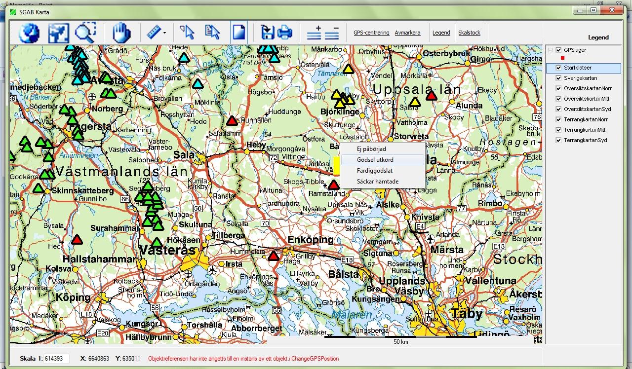Click the green triangle marker above Västerås
Image resolution: width=632 pixels, height=369 pixels.
click(x=157, y=242)
